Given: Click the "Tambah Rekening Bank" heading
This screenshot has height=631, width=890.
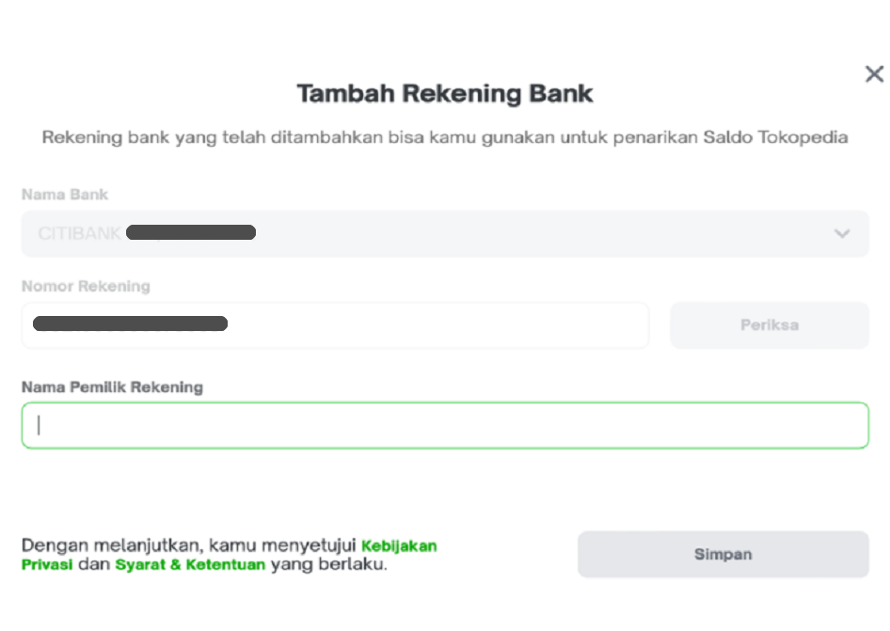Looking at the screenshot, I should point(445,94).
